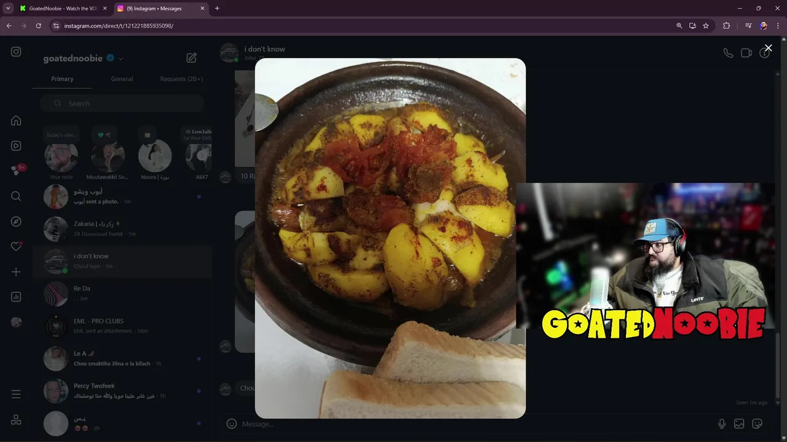Open the More hamburger menu

pyautogui.click(x=16, y=394)
